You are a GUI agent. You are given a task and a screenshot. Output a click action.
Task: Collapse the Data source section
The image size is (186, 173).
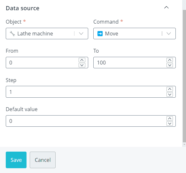(166, 7)
